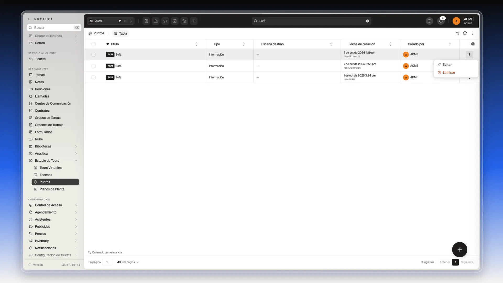Clear the Sofá search text
The image size is (503, 283).
[368, 21]
